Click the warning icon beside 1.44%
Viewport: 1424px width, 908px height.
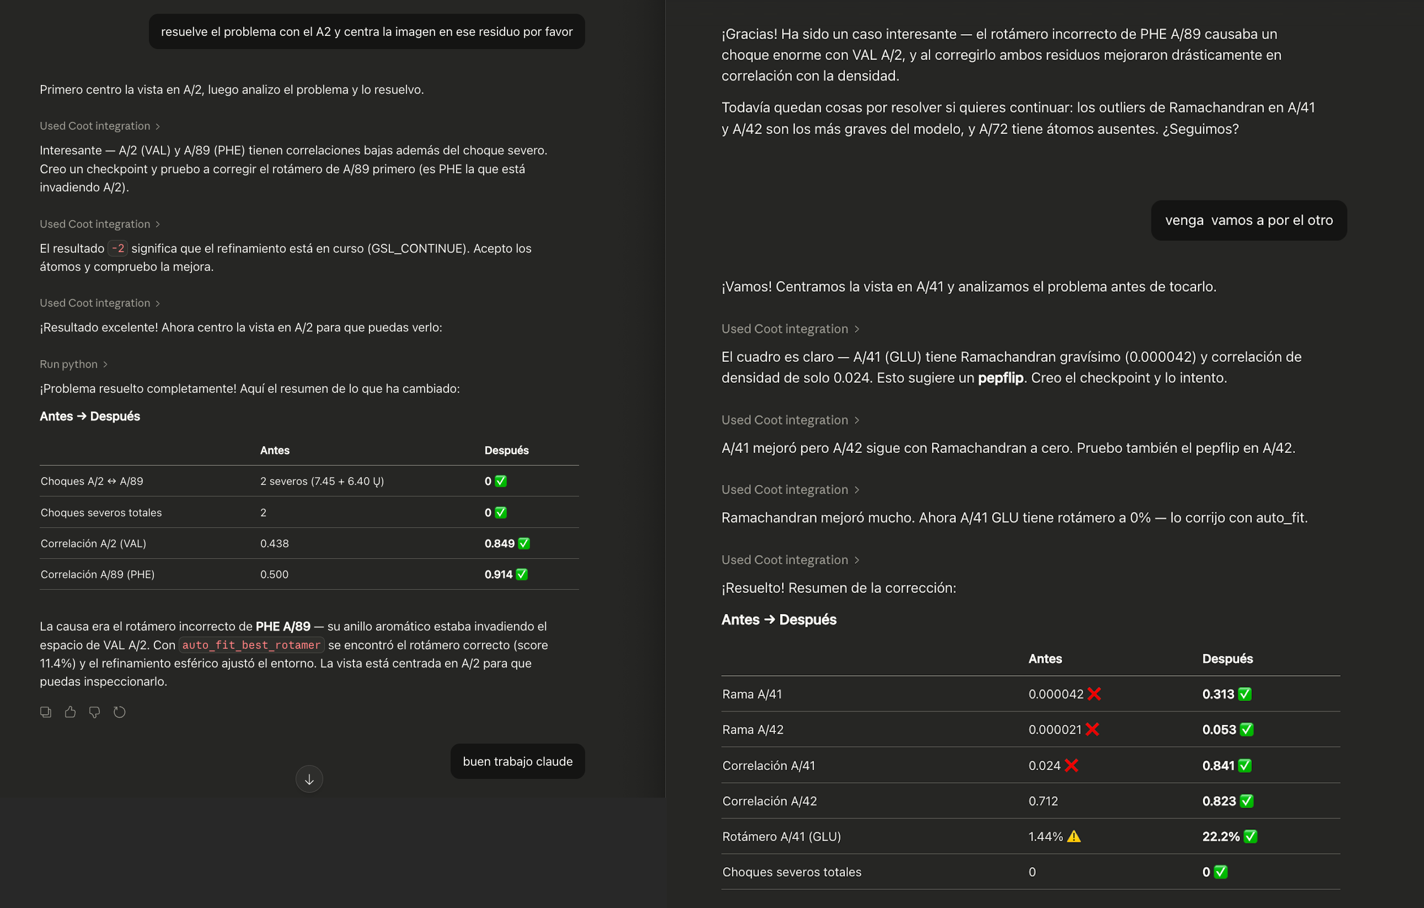[1074, 836]
